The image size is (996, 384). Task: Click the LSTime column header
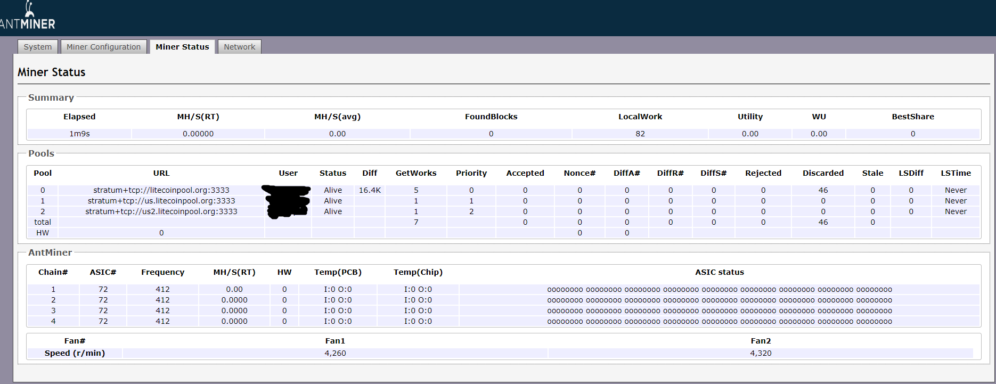956,173
